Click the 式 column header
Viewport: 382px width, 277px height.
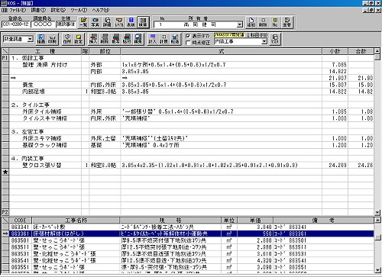[x=221, y=51]
